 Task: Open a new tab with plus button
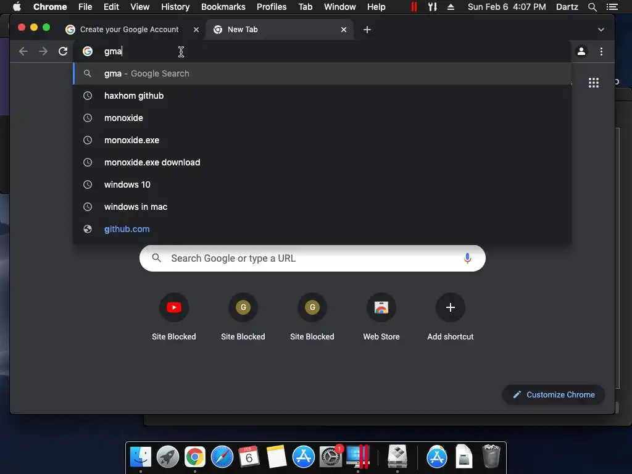[x=367, y=30]
